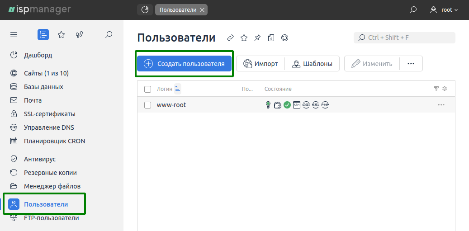469x231 pixels.
Task: Click Создать пользователя button
Action: coord(184,64)
